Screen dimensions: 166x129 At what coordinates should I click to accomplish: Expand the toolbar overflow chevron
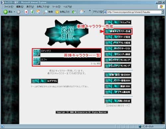coord(90,11)
